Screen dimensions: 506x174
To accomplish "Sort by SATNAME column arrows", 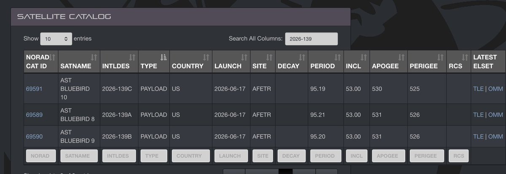I will point(94,57).
